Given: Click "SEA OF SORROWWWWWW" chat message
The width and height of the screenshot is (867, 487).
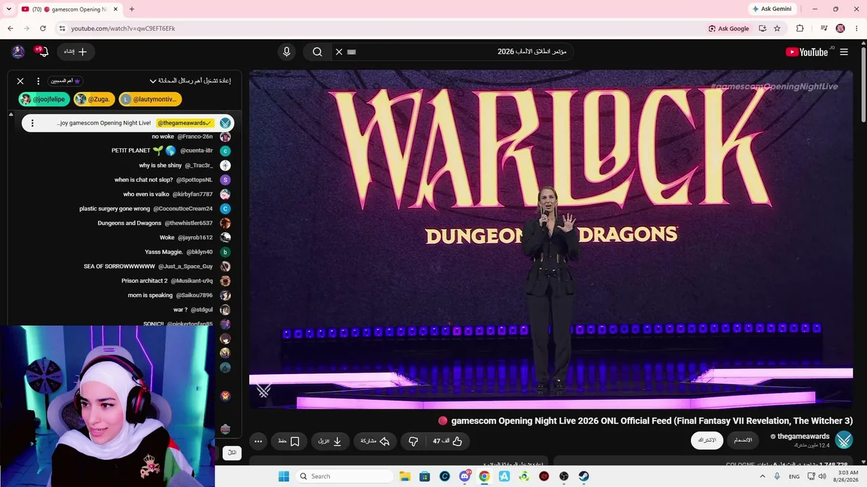Looking at the screenshot, I should (x=119, y=266).
